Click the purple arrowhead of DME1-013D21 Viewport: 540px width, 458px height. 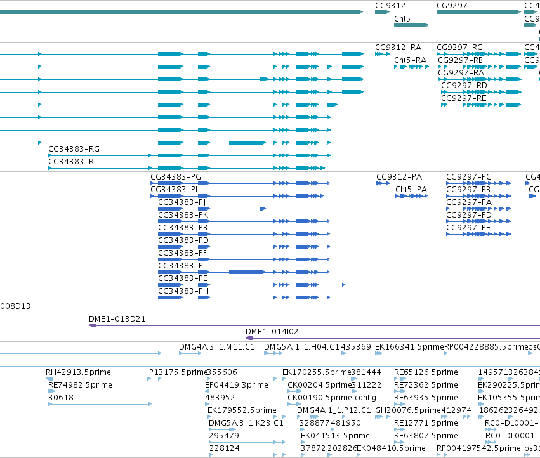pos(92,325)
